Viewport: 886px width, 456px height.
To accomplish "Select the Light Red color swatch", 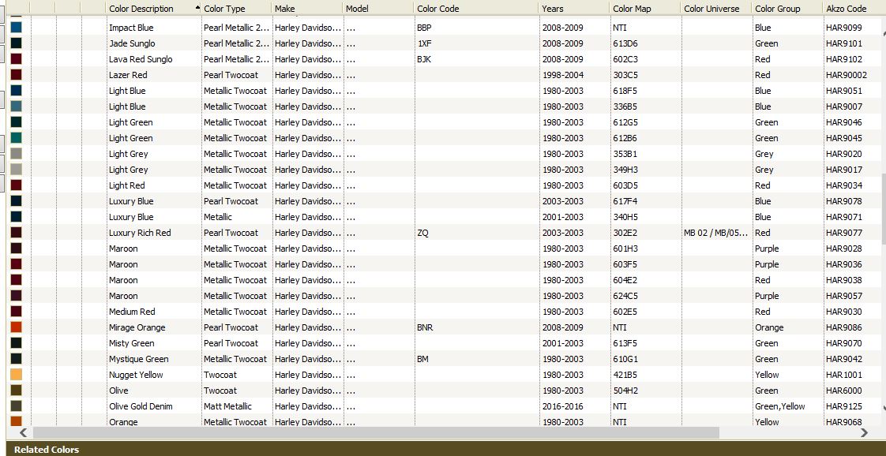I will tap(16, 185).
